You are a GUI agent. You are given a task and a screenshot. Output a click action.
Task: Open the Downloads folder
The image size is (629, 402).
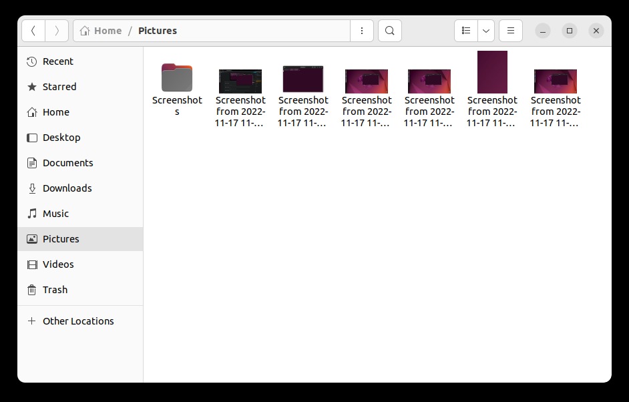tap(67, 188)
